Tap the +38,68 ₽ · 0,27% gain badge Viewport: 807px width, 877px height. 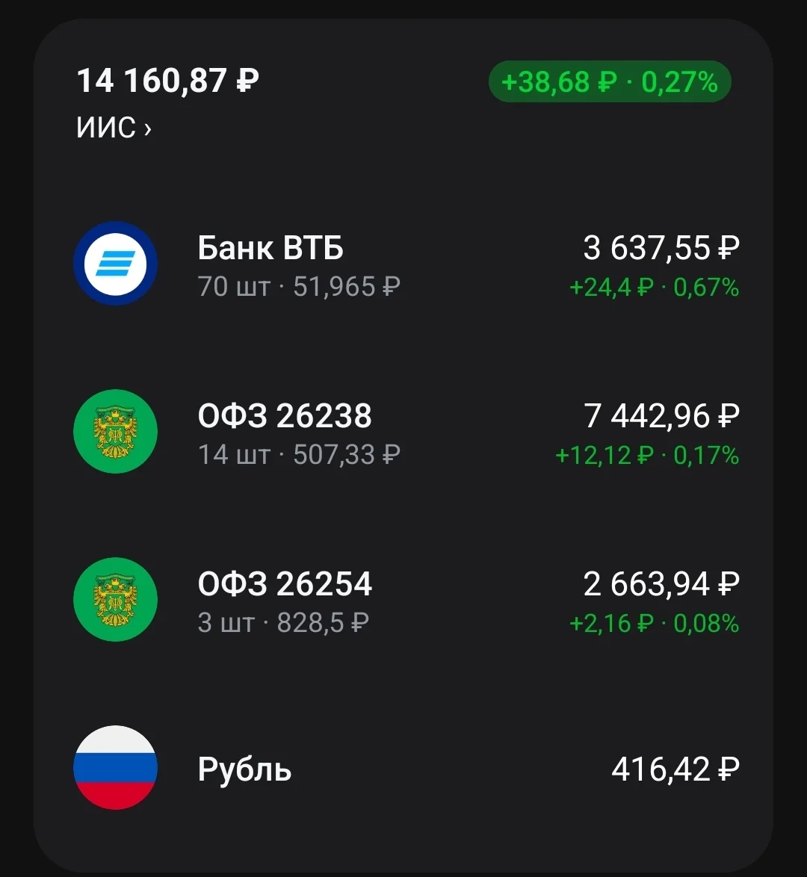[610, 81]
